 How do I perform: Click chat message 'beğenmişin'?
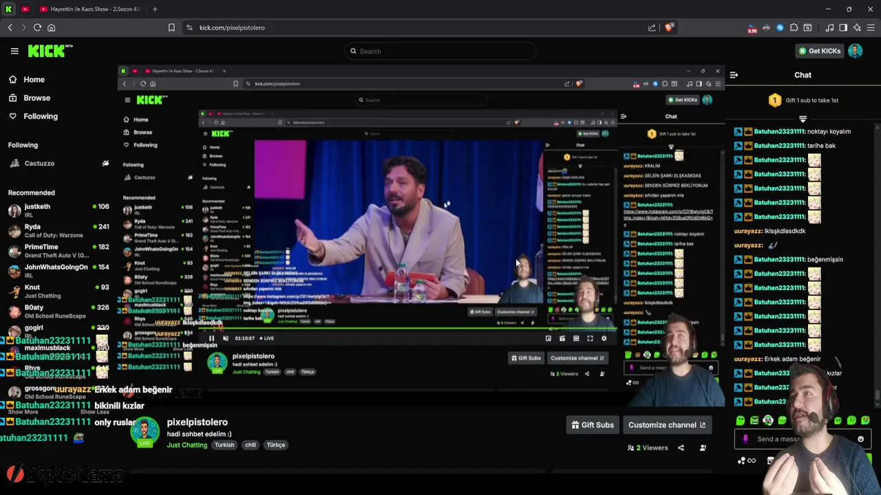[825, 259]
